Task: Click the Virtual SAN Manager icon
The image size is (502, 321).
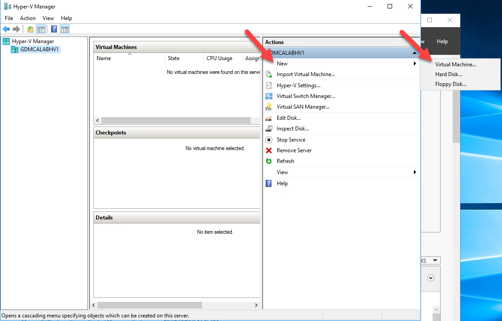Action: [269, 107]
